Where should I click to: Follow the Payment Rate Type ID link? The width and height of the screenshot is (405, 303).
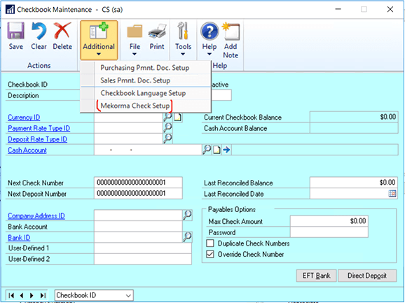[39, 128]
